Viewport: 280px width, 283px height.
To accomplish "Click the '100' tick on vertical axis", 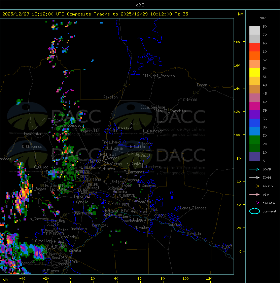I will [x=237, y=135].
